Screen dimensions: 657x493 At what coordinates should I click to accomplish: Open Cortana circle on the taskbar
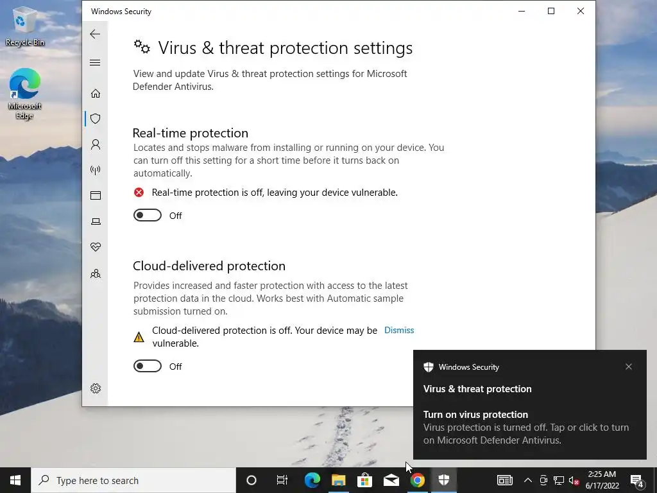252,480
